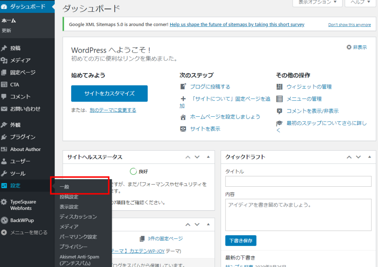378x267 pixels.
Task: Move サイトヘルスステータス panel up with the up chevron
Action: (188, 157)
